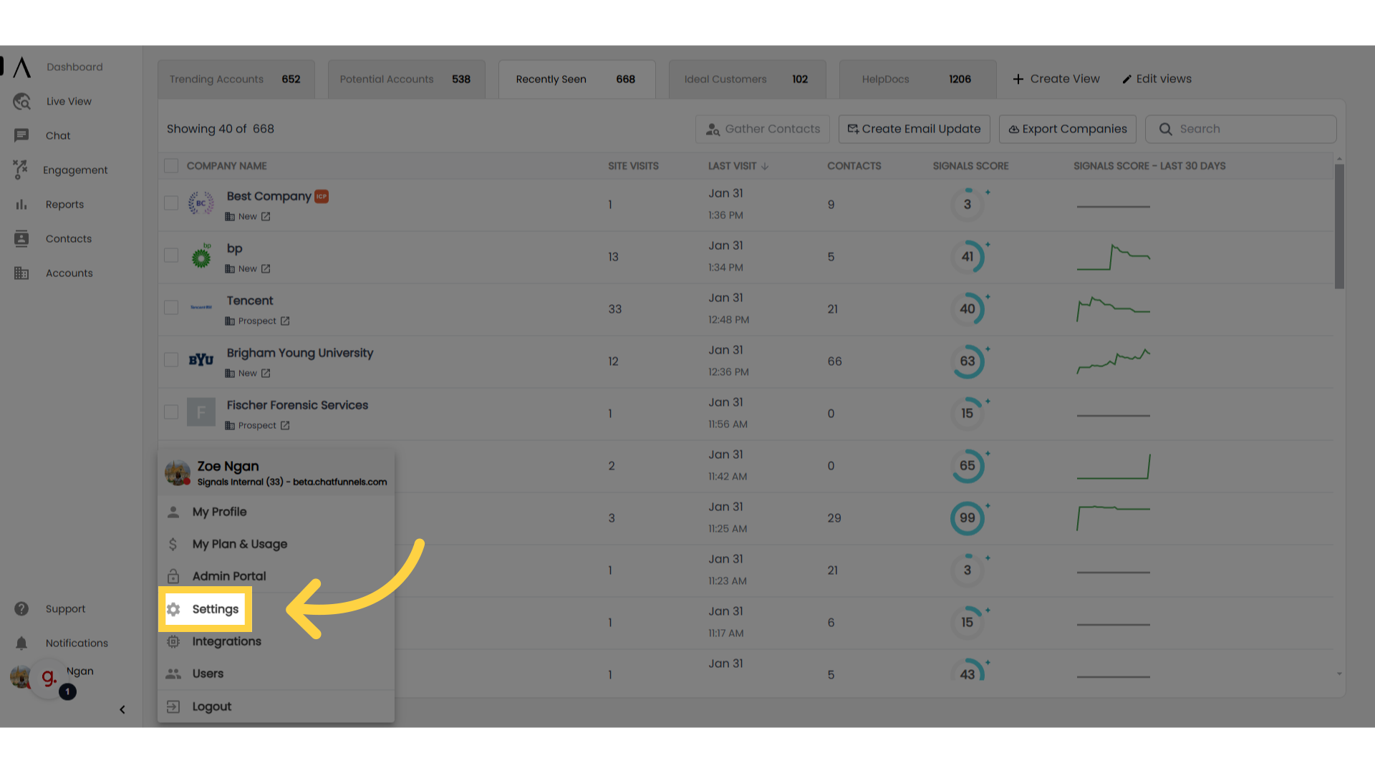The image size is (1375, 773).
Task: Expand the Ideal Customers 102 view
Action: [x=745, y=78]
